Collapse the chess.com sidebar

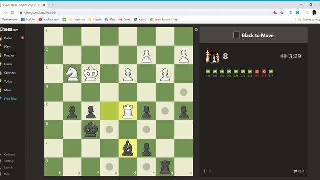[9, 154]
